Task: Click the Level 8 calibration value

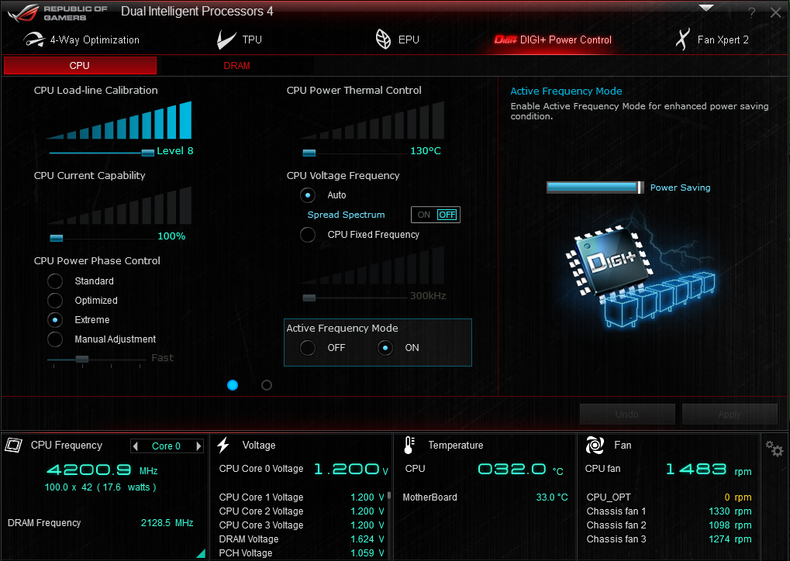Action: point(175,151)
